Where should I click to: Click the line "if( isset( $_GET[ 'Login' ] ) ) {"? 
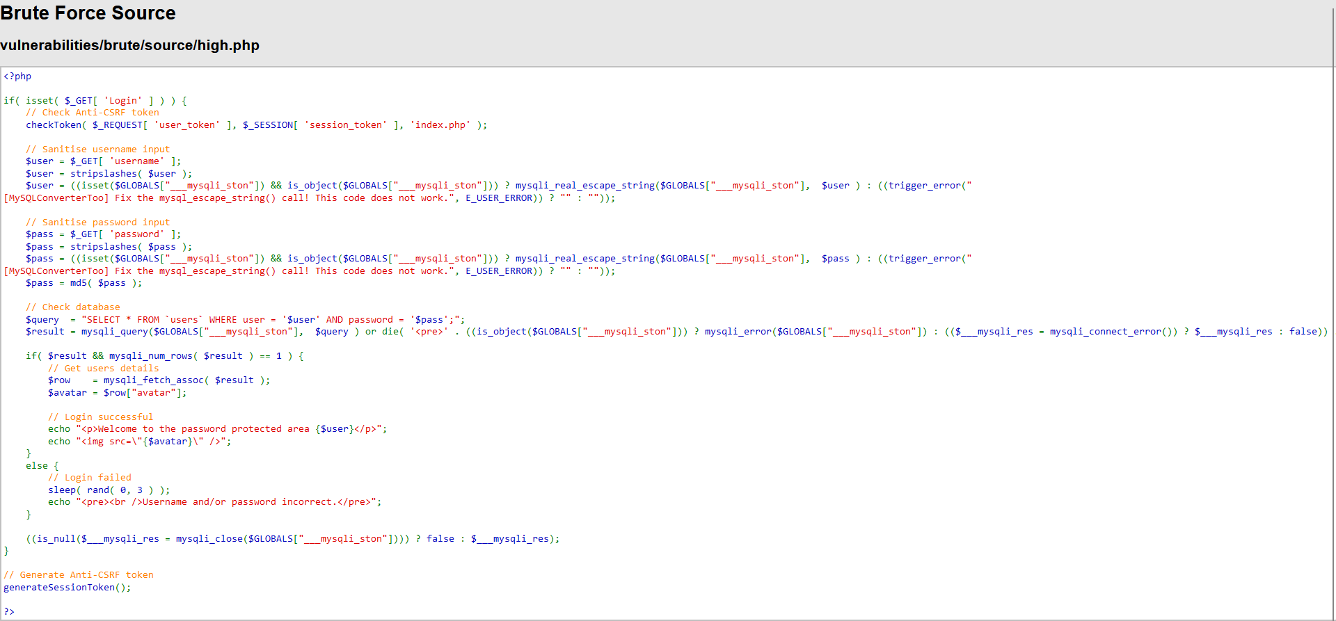click(x=95, y=101)
